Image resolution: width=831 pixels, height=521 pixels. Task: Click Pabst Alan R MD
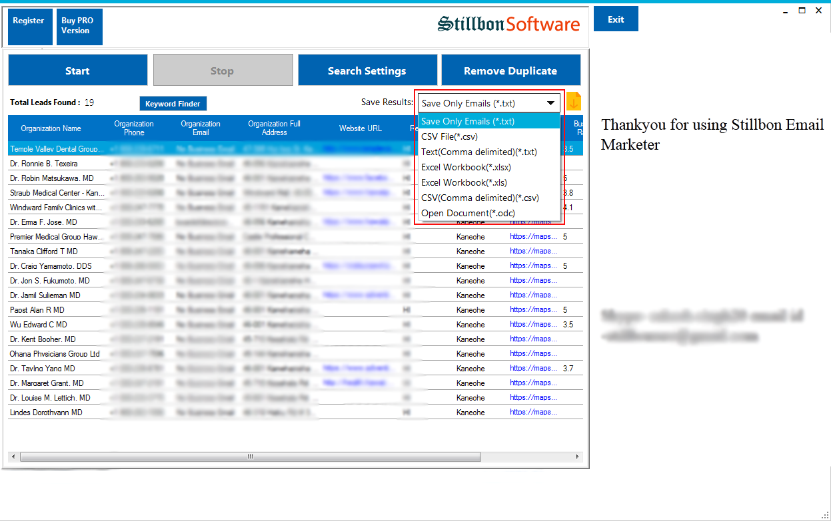[x=37, y=310]
